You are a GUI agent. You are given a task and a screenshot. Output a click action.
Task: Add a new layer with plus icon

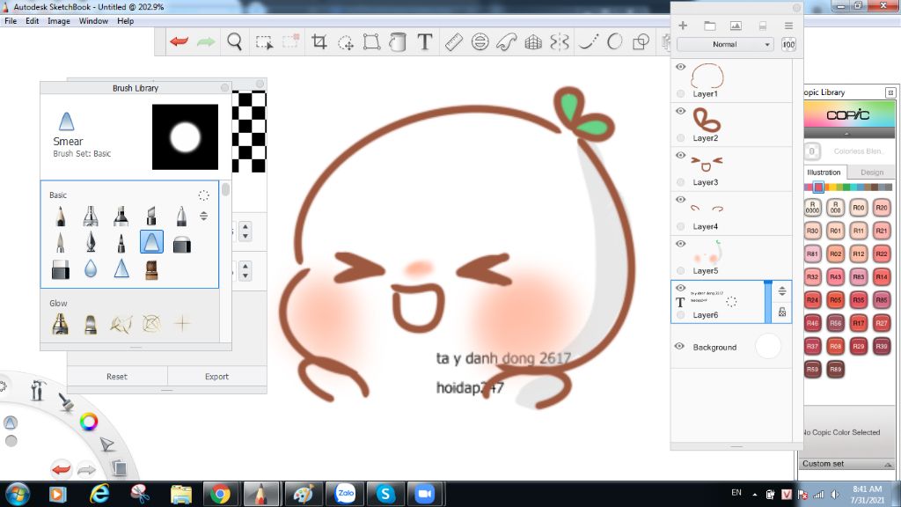(683, 26)
